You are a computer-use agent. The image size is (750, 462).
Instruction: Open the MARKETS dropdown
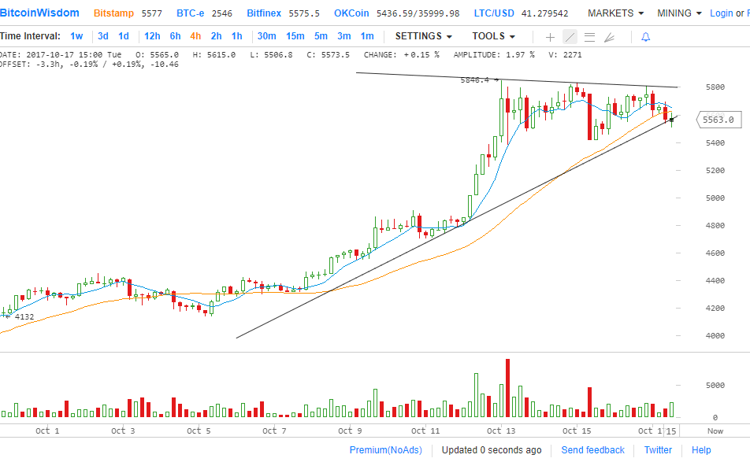615,13
